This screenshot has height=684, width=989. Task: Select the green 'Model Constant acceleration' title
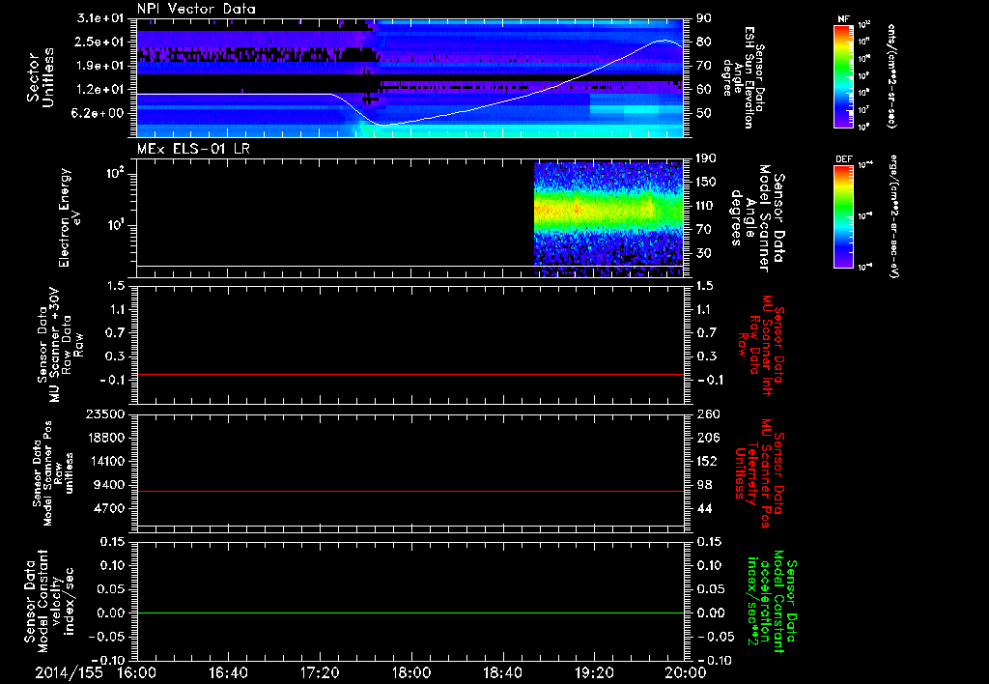point(772,601)
